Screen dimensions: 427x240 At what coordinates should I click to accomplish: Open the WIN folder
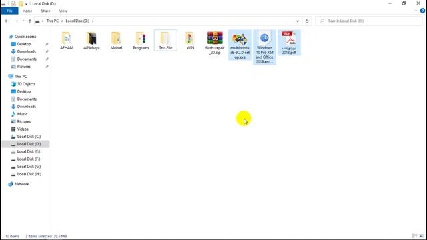point(190,40)
